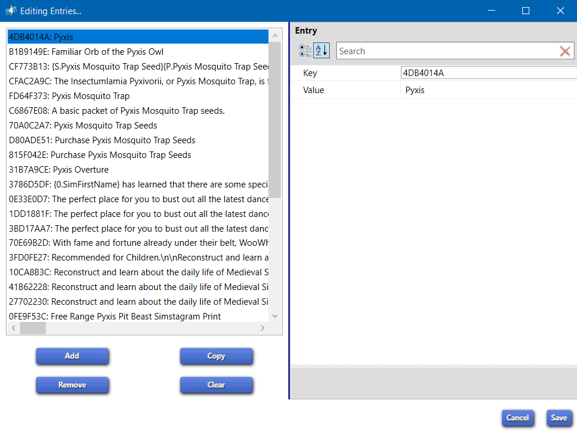577x435 pixels.
Task: Edit the Key field value 4DB4014A
Action: pyautogui.click(x=488, y=73)
